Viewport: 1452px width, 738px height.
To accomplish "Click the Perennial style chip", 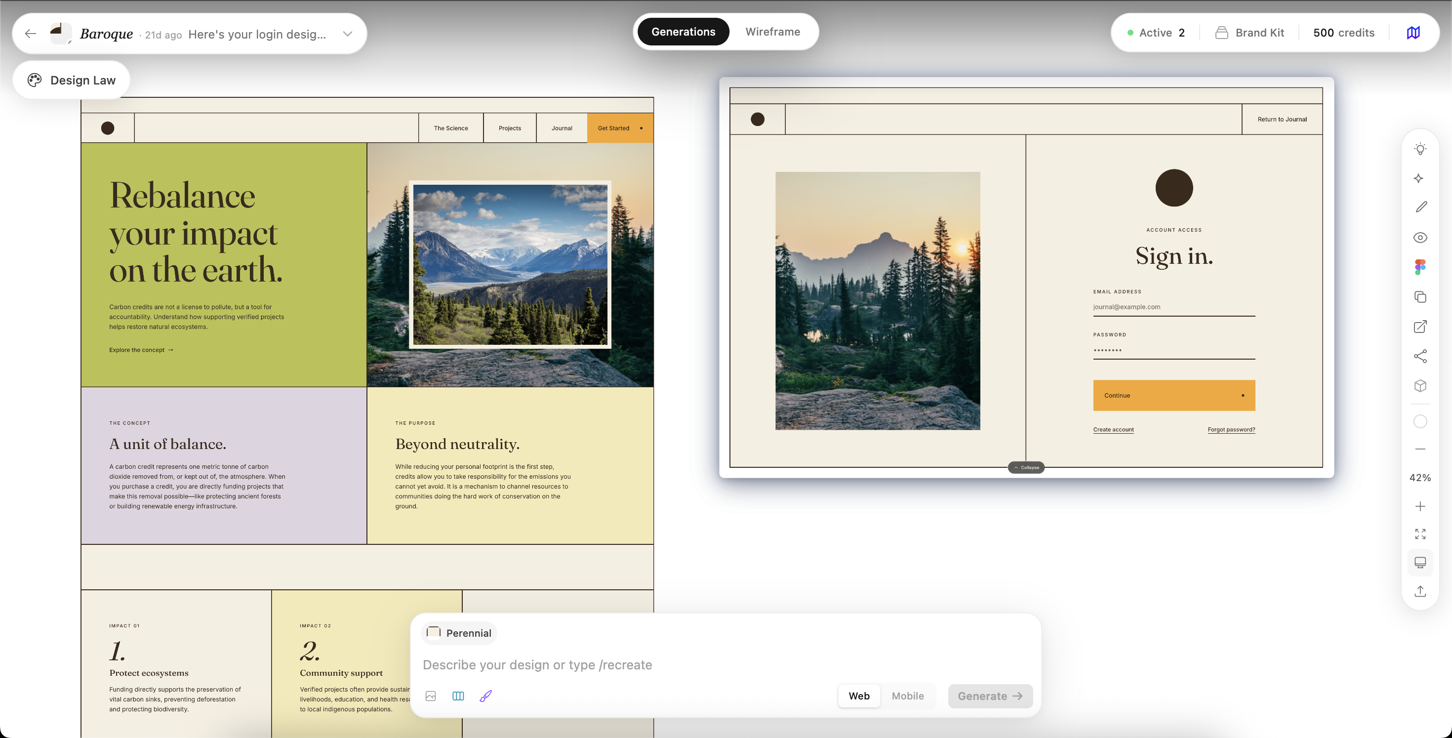I will pyautogui.click(x=459, y=633).
